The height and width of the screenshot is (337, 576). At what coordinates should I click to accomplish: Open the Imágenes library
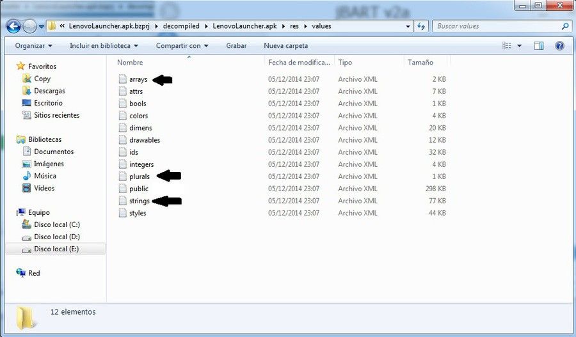click(x=49, y=164)
